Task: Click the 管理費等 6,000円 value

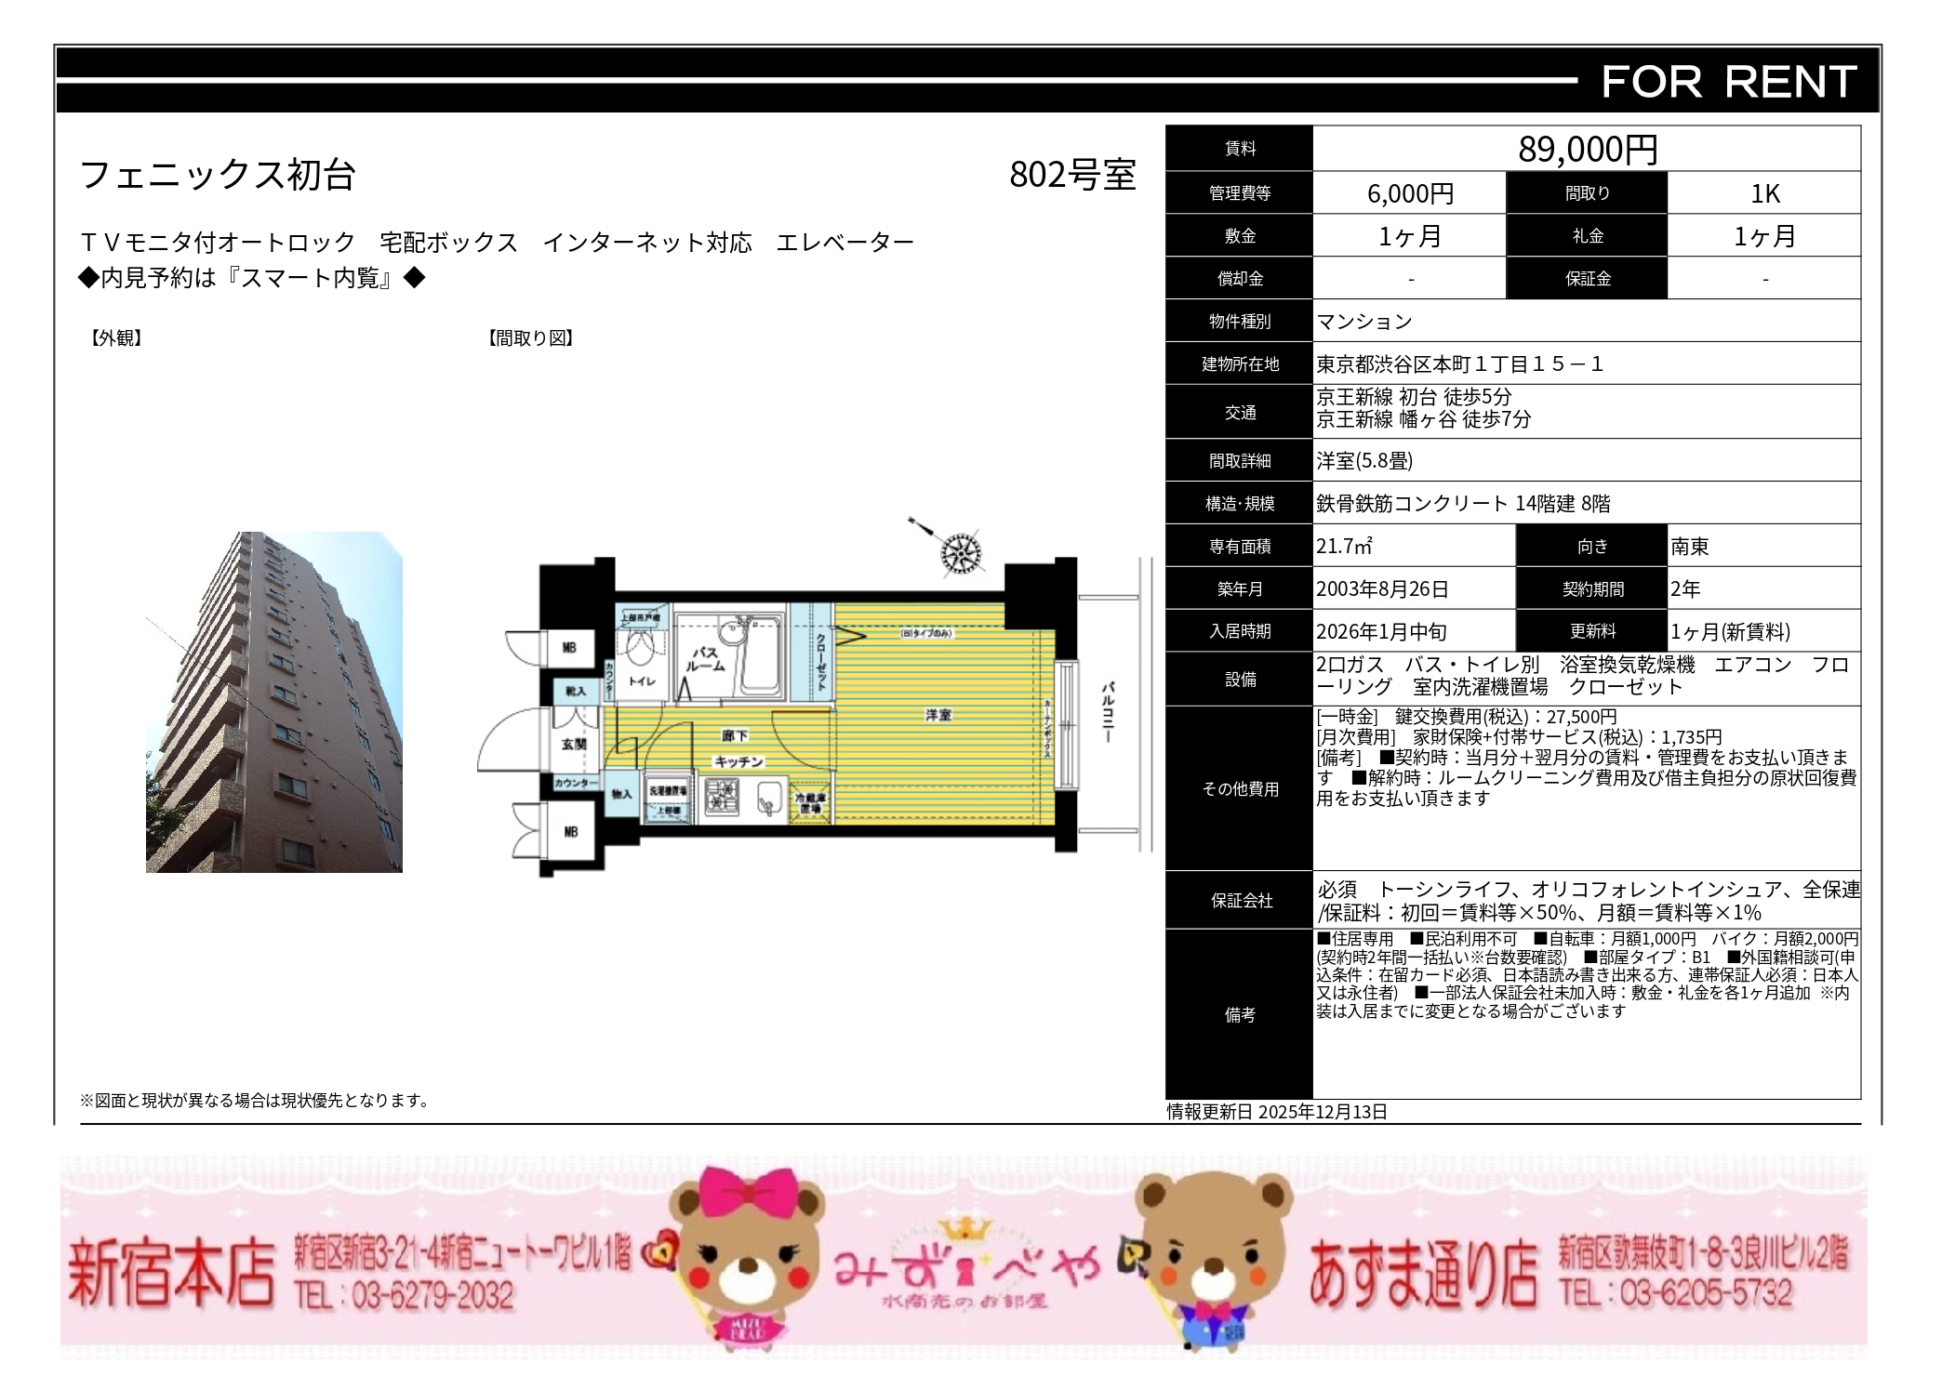Action: 1409,193
